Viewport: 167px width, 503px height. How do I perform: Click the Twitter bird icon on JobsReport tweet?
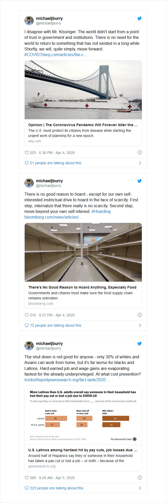[x=140, y=343]
